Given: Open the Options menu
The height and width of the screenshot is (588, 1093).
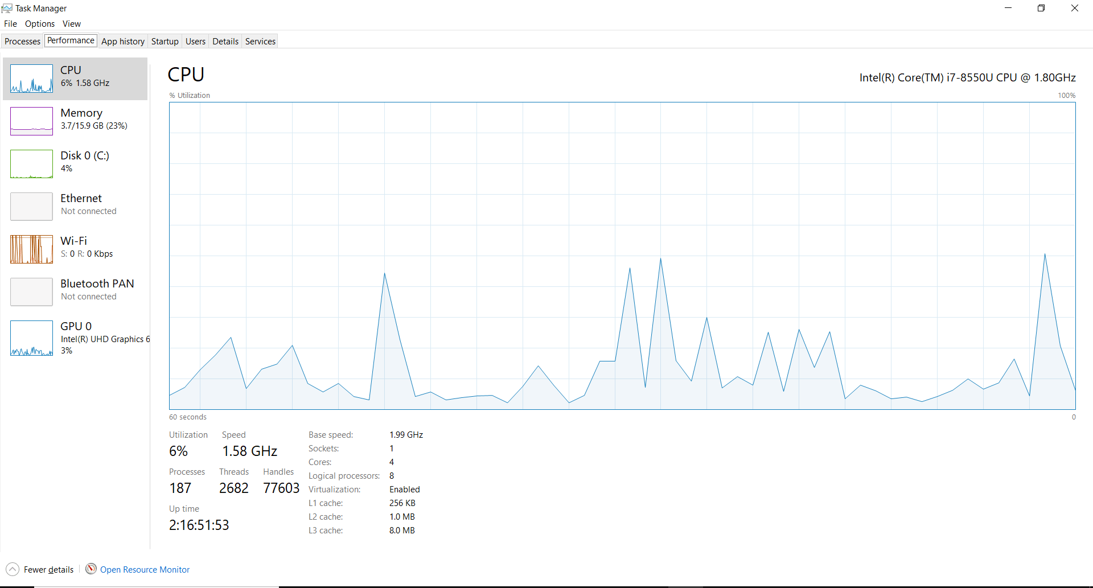Looking at the screenshot, I should click(39, 23).
